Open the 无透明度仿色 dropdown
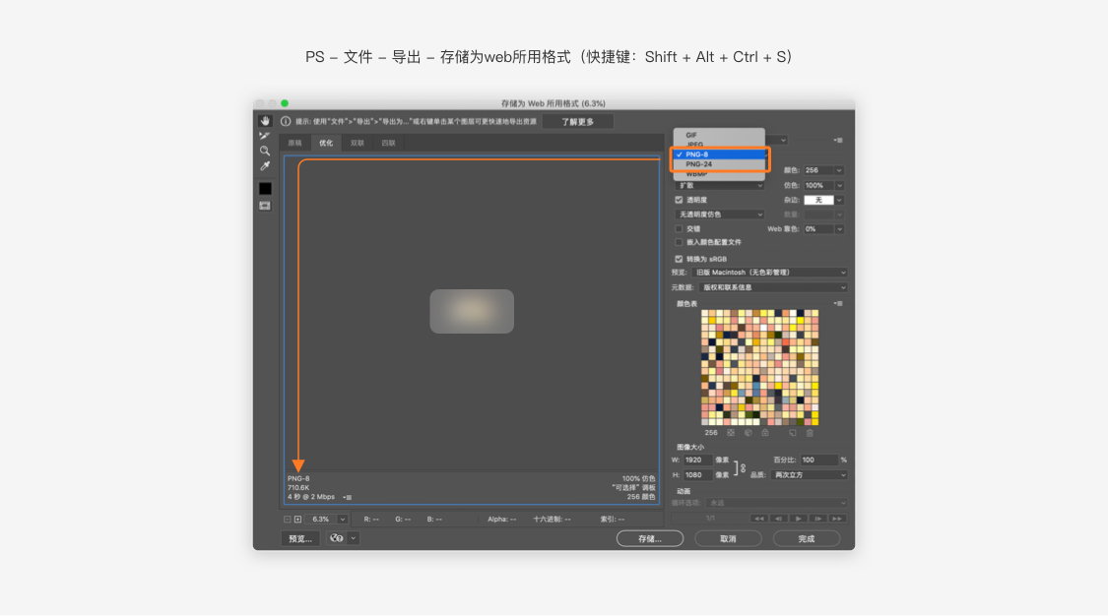Screen dimensions: 1108x616 coord(719,215)
